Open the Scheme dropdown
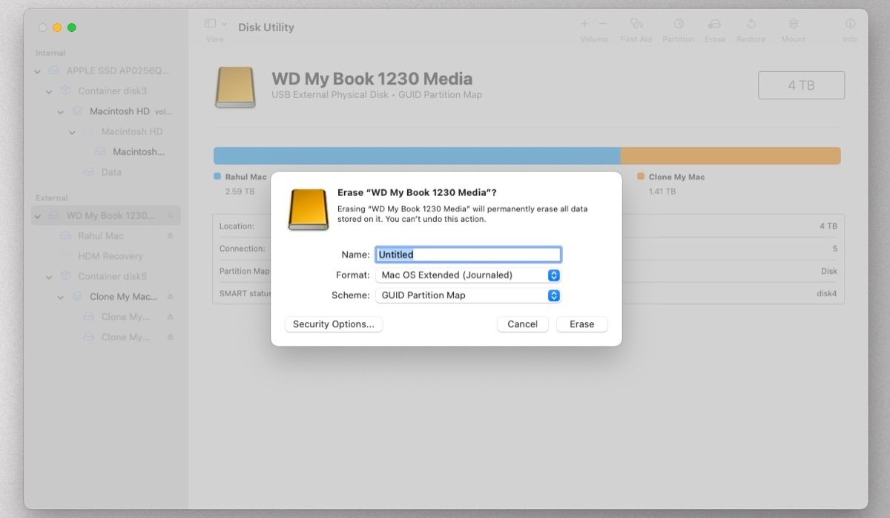Viewport: 890px width, 518px height. coord(468,295)
